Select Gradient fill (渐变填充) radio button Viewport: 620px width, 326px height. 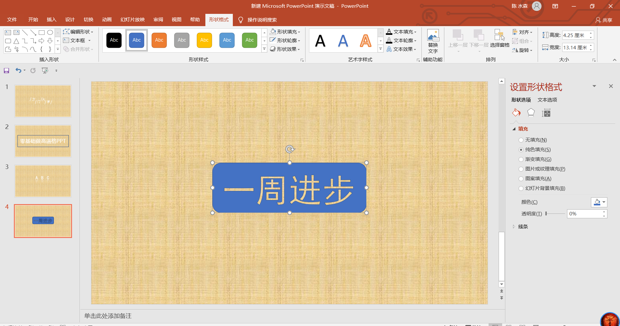pyautogui.click(x=521, y=159)
